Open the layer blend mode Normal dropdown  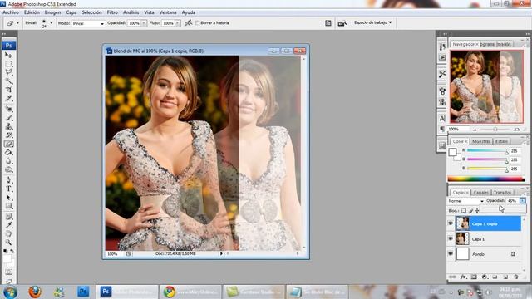tap(465, 201)
